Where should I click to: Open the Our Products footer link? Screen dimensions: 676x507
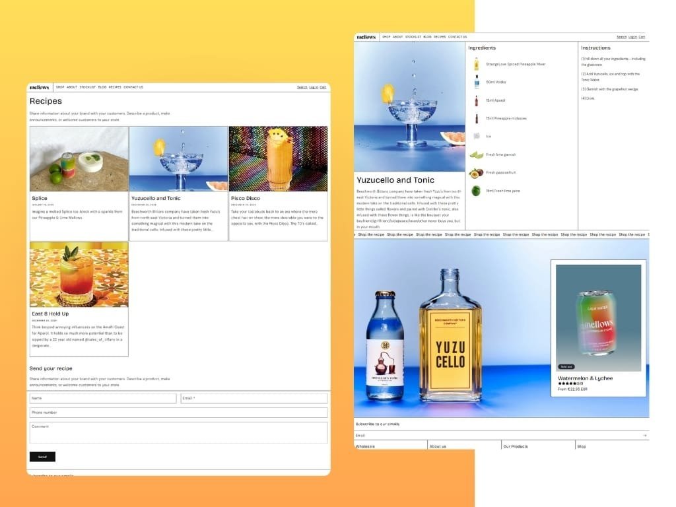[x=516, y=446]
